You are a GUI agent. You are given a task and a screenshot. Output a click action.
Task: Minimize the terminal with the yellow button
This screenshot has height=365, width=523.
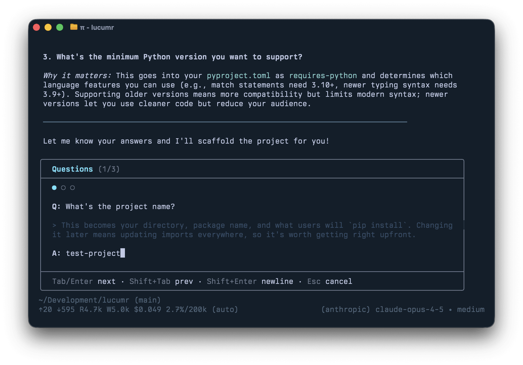pyautogui.click(x=48, y=27)
